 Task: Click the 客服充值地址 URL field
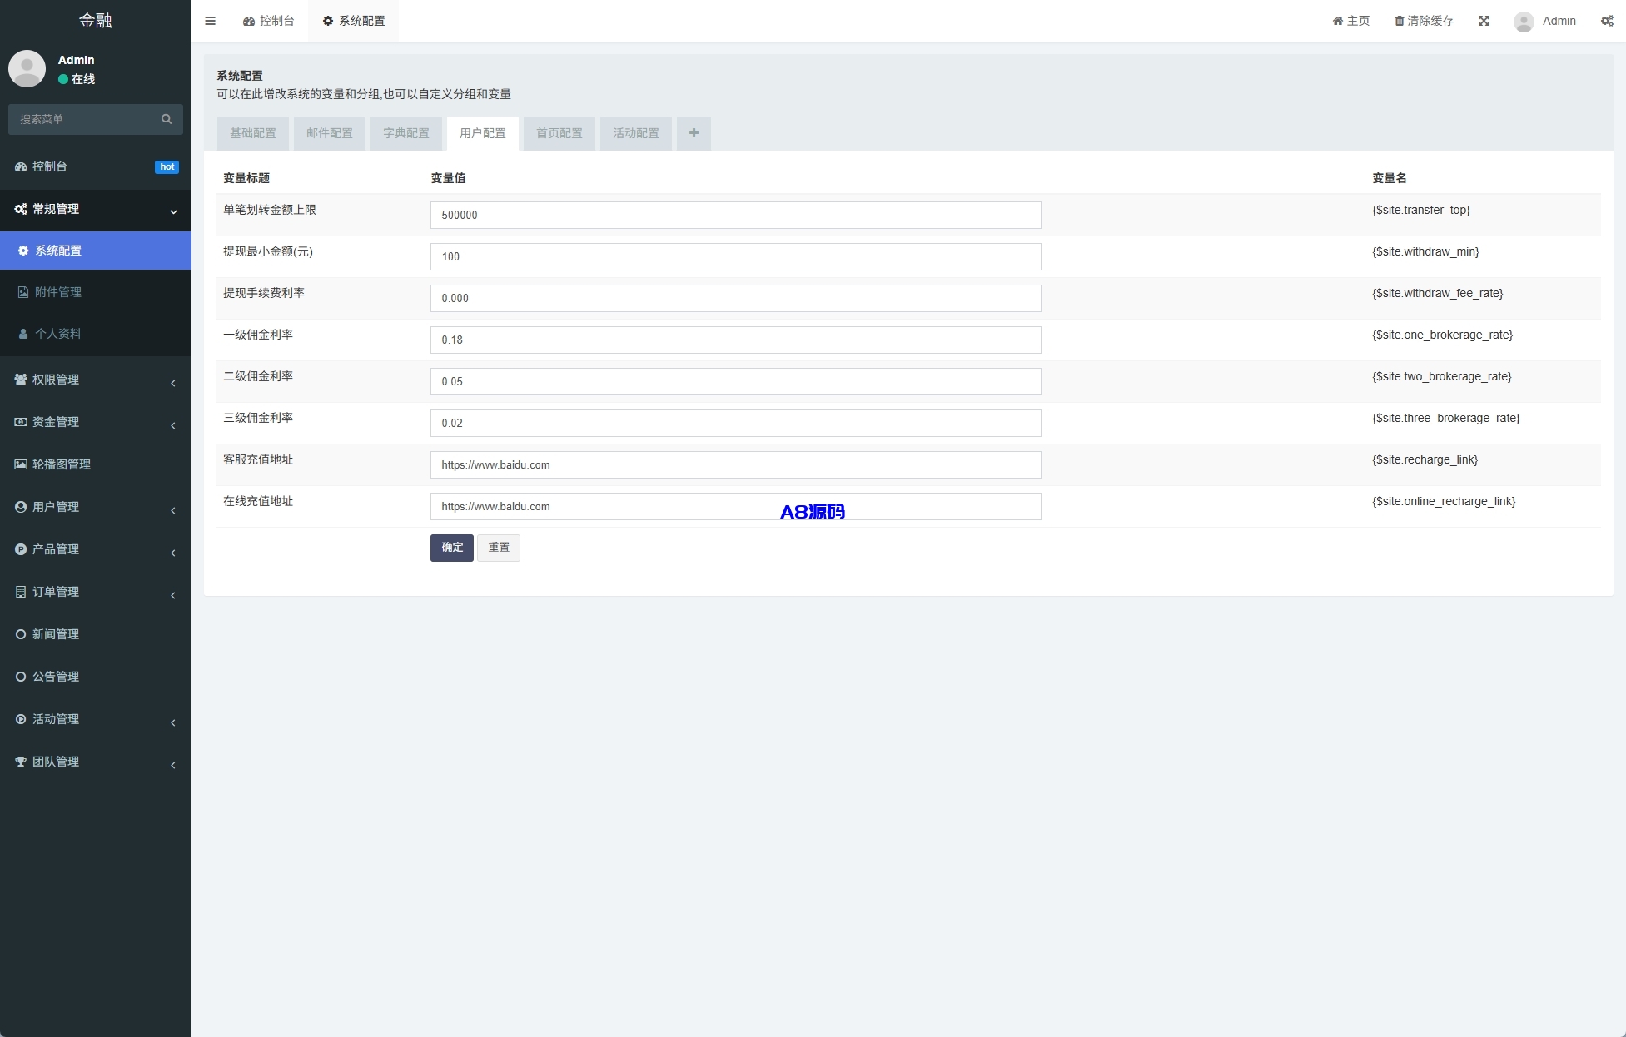coord(736,464)
